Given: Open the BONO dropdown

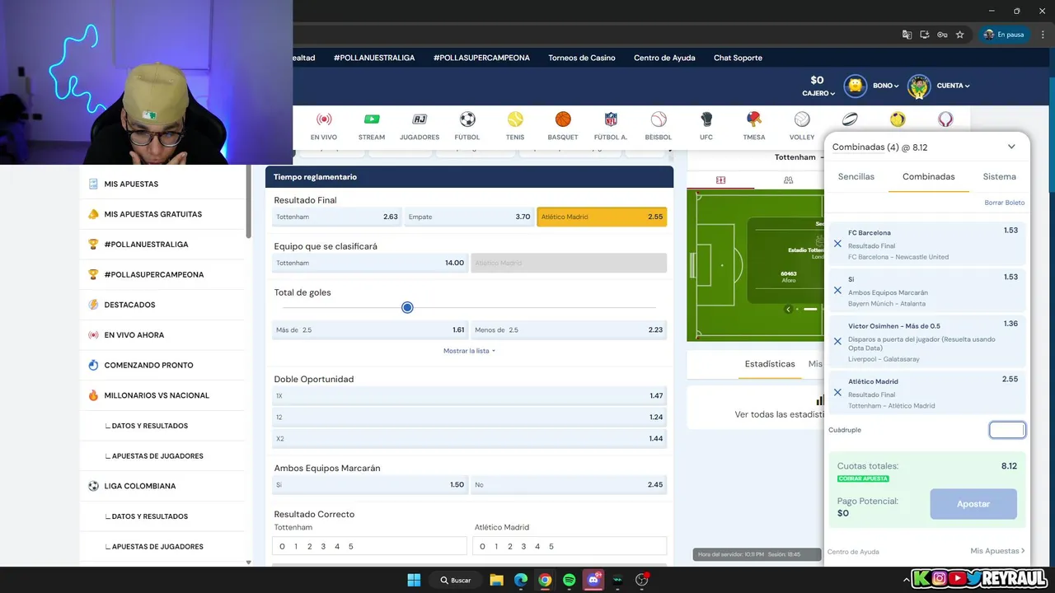Looking at the screenshot, I should [x=886, y=86].
